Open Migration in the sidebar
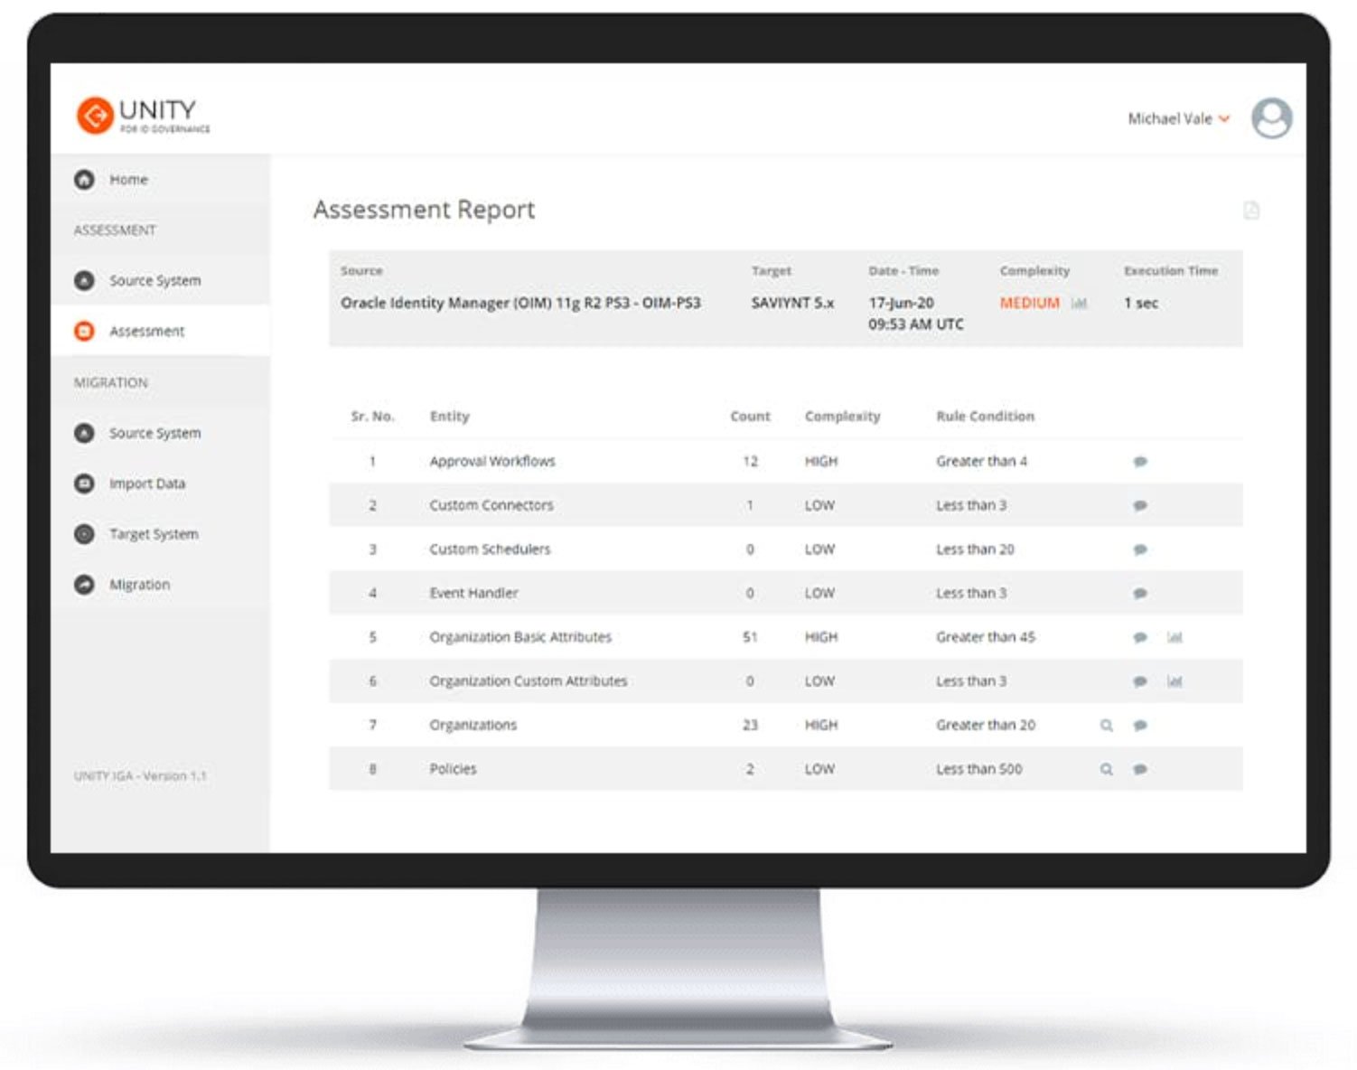Viewport: 1357px width, 1070px height. click(140, 585)
